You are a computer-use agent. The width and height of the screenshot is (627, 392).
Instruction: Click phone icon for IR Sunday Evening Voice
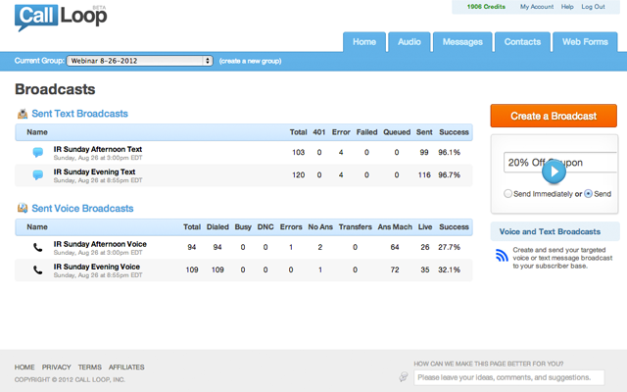(38, 270)
